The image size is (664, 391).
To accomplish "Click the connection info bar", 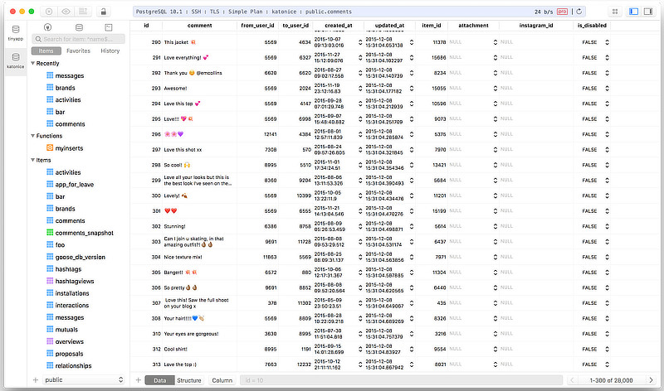I will point(360,12).
